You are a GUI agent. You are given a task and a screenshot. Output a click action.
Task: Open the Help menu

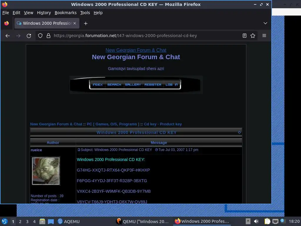(x=98, y=13)
